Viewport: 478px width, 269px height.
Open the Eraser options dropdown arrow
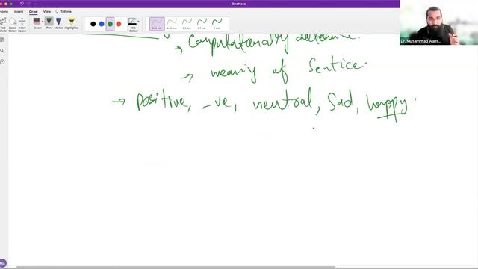[43, 22]
